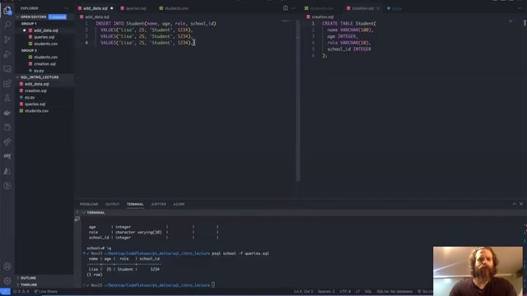Open the Extensions view icon

(x=7, y=84)
